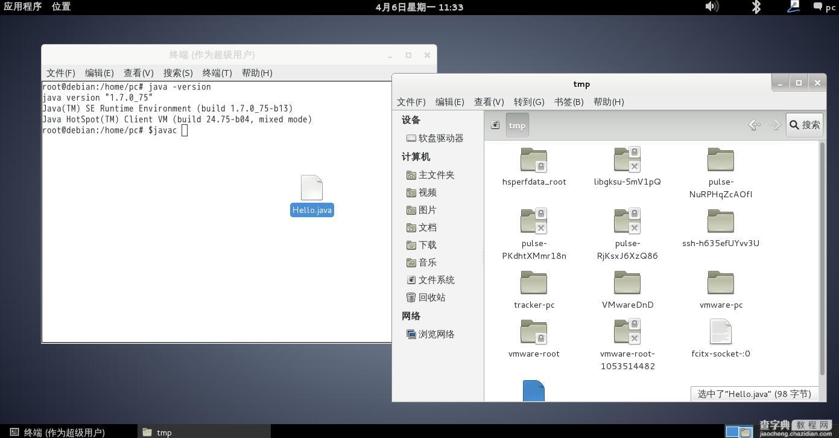Image resolution: width=839 pixels, height=438 pixels.
Task: Open tmp window 查看(V) menu
Action: click(489, 102)
